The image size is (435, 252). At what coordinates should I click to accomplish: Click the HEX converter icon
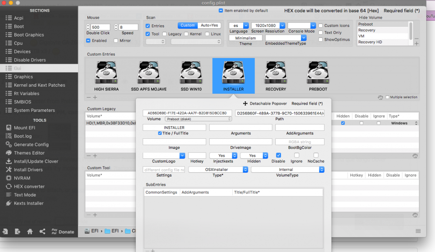tap(9, 186)
